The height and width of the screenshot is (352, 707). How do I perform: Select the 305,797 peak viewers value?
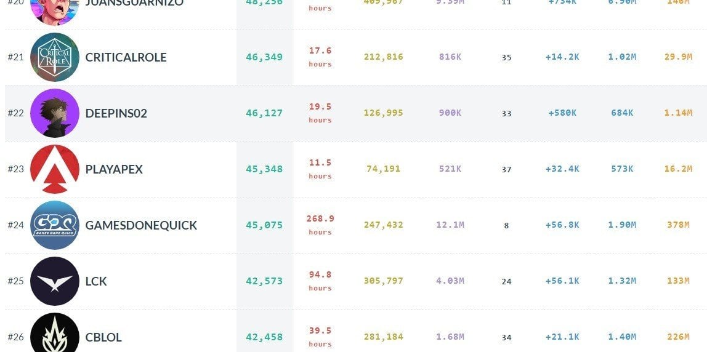point(383,281)
